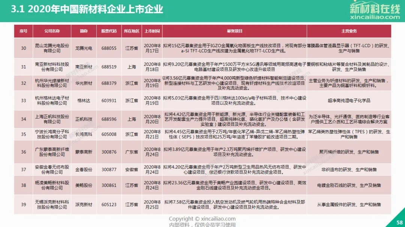405x227 pixels.
Task: Select stock code 603931
Action: click(109, 101)
